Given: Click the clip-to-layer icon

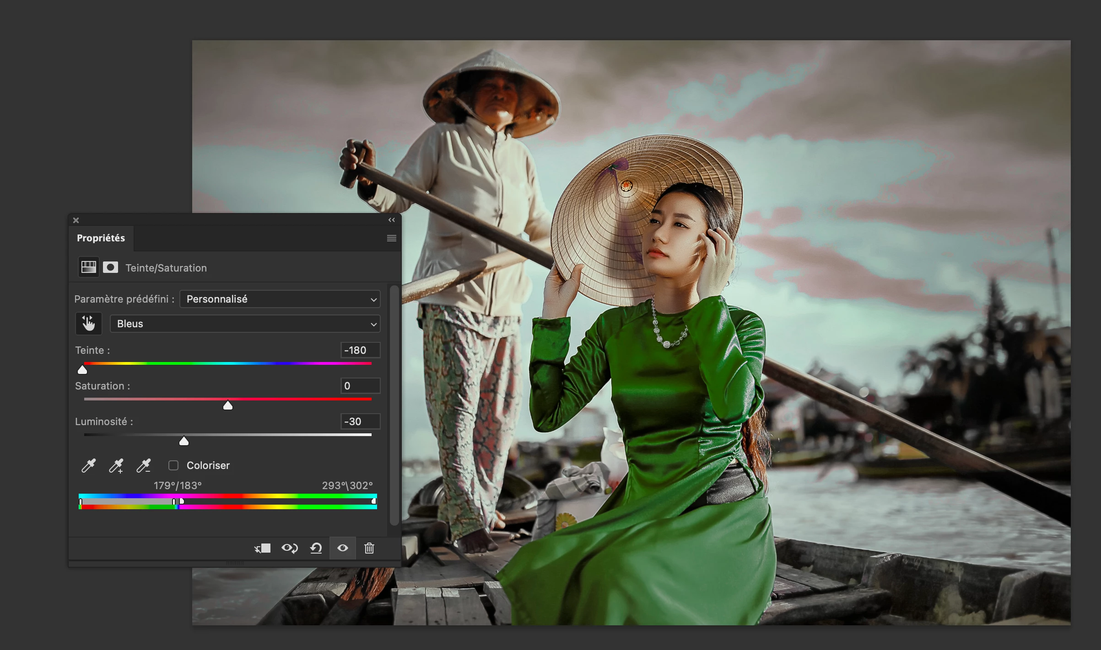Looking at the screenshot, I should 263,548.
